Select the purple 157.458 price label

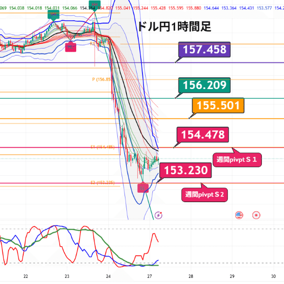pos(204,49)
